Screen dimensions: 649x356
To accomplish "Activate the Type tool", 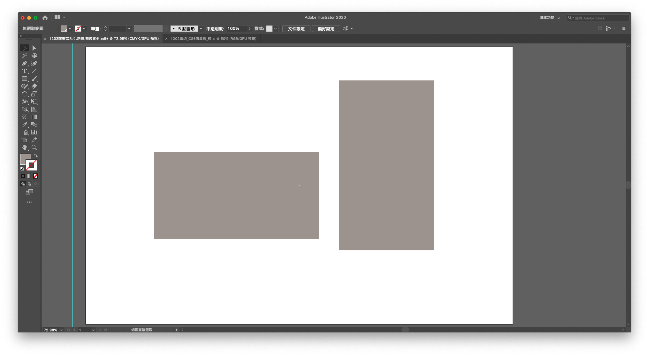I will 25,71.
